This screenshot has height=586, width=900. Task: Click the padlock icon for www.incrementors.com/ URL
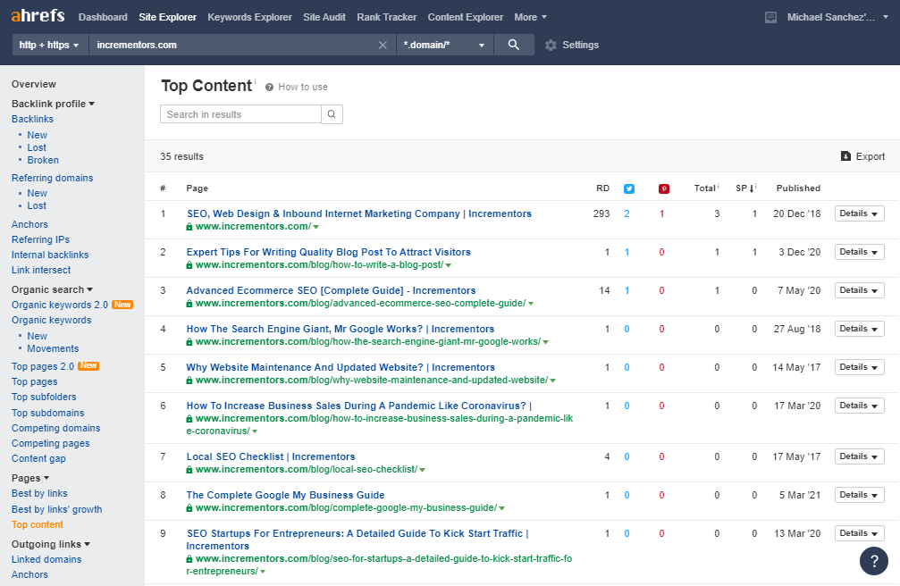coord(189,227)
